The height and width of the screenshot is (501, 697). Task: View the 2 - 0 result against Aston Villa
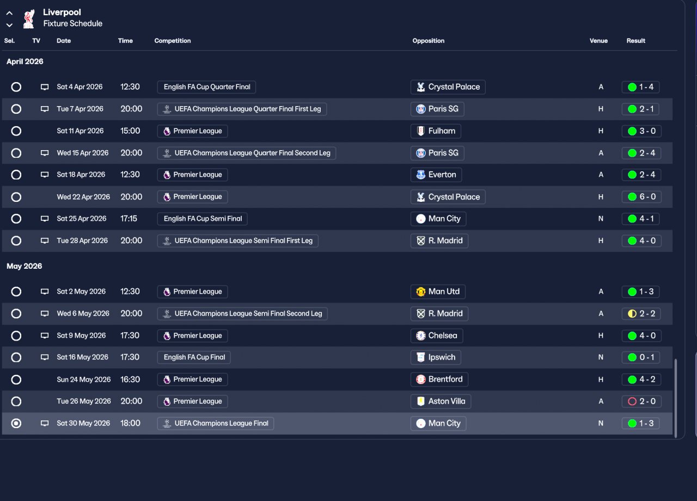click(641, 401)
